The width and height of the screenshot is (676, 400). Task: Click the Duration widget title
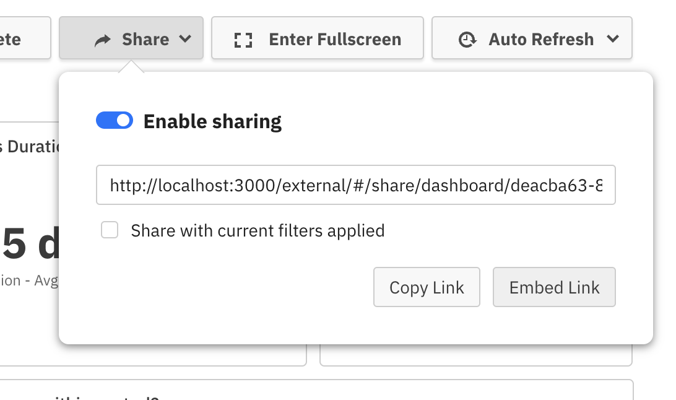coord(30,147)
